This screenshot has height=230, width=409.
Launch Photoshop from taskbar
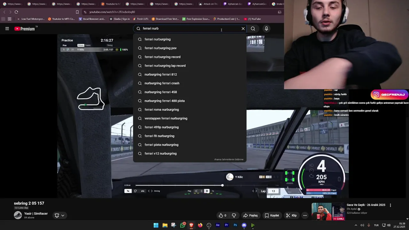[x=235, y=225]
